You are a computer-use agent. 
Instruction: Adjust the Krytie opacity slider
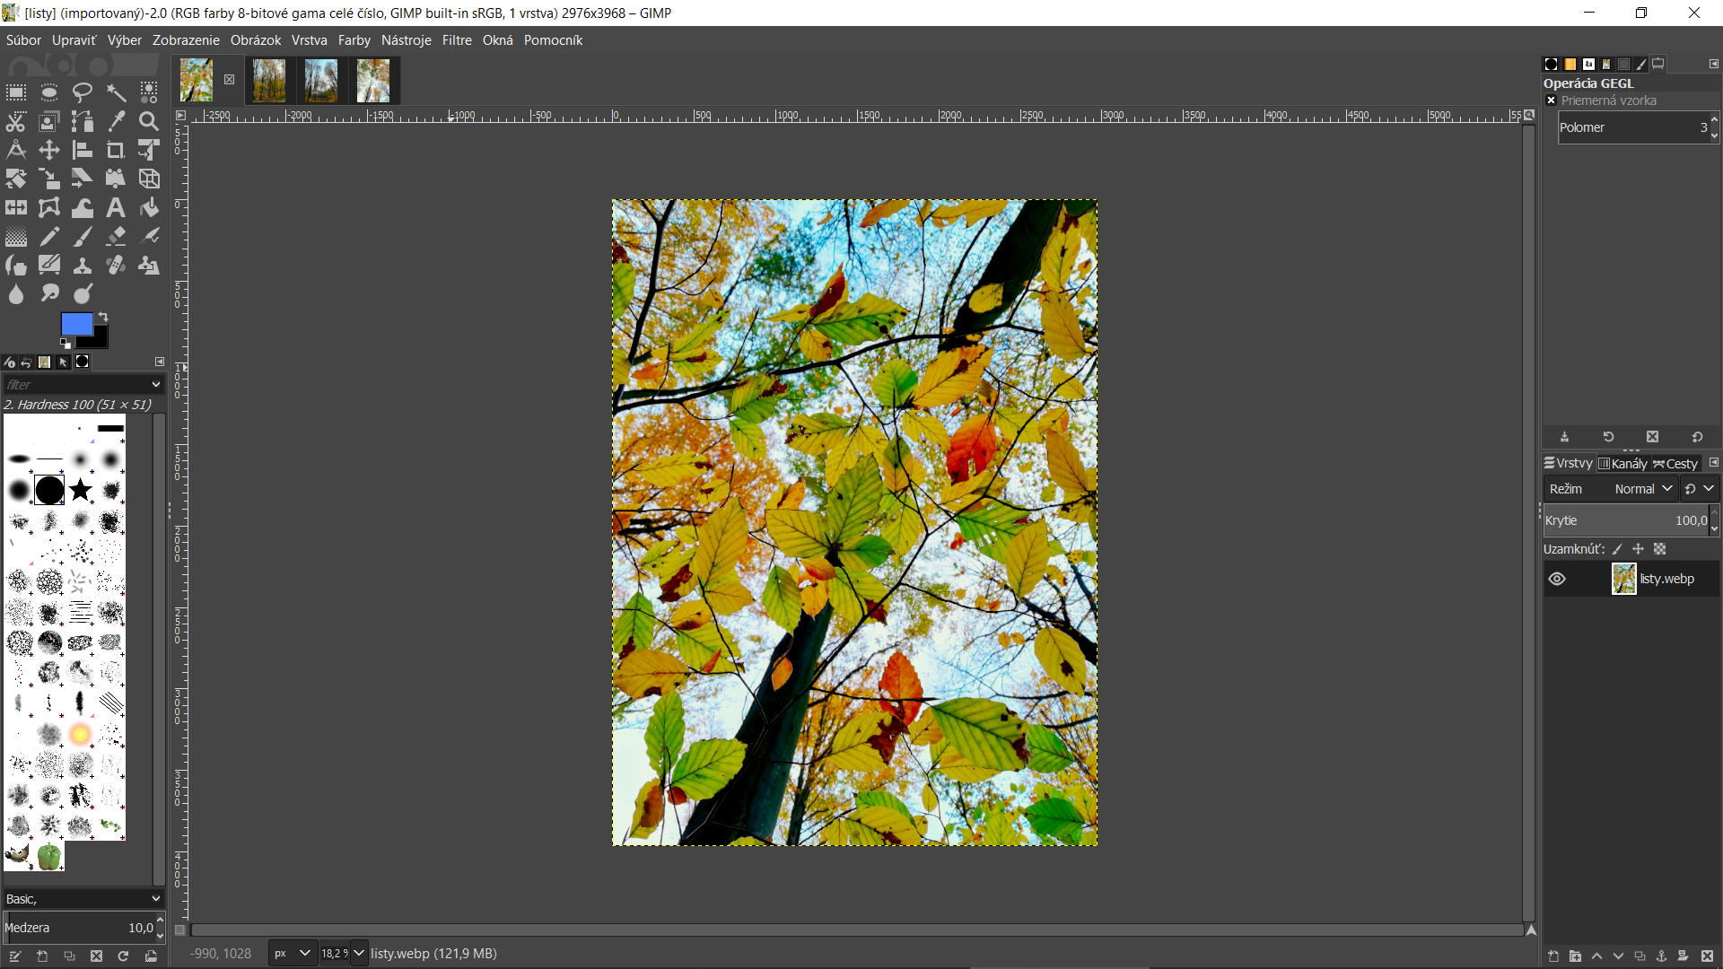click(1626, 520)
